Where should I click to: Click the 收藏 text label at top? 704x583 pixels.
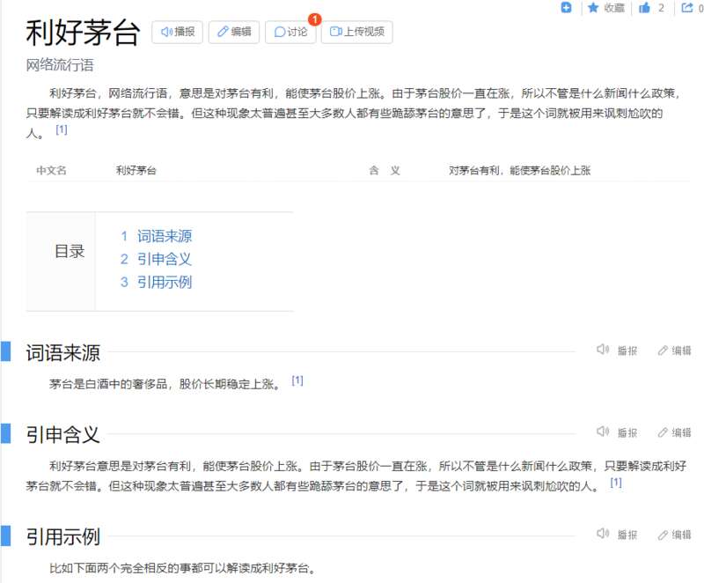pyautogui.click(x=614, y=8)
